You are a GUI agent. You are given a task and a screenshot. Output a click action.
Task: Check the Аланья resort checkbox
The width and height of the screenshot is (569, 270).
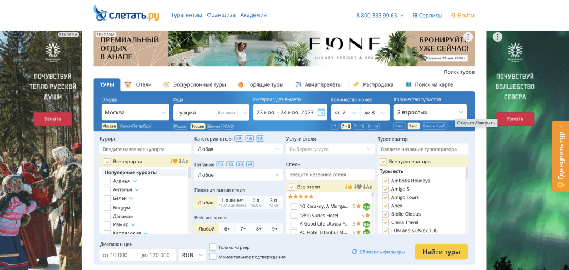point(107,181)
